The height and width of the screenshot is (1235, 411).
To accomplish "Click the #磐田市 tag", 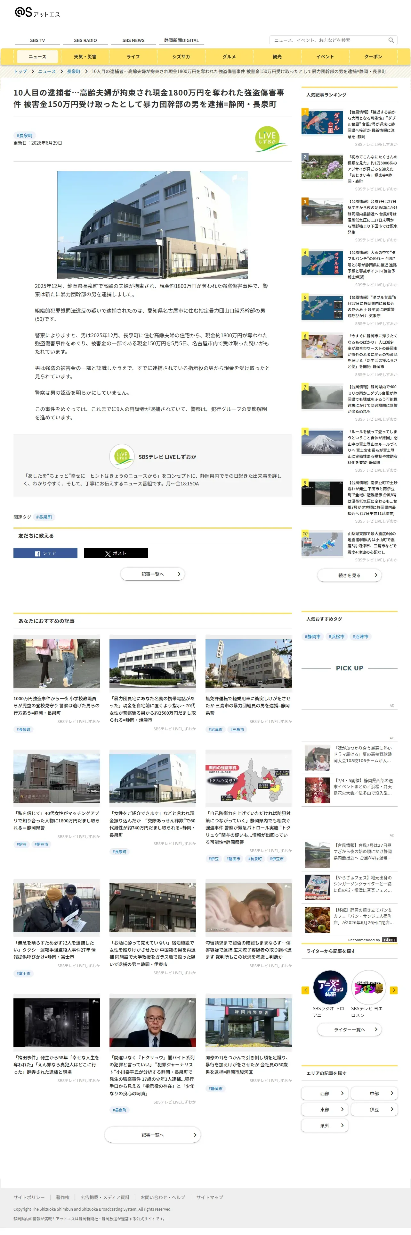I will [233, 859].
